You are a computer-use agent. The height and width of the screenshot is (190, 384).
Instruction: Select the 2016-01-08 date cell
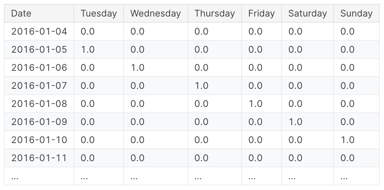[39, 104]
